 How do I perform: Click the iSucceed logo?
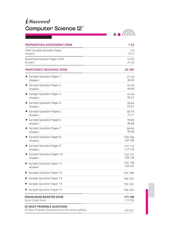click(x=38, y=21)
